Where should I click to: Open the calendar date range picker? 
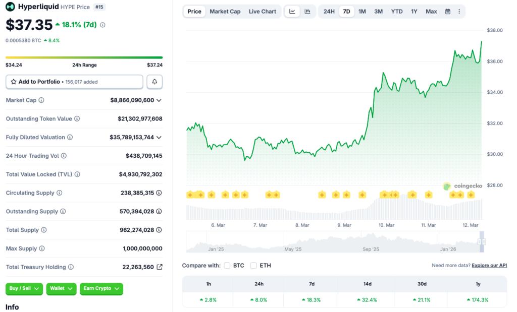pyautogui.click(x=447, y=12)
